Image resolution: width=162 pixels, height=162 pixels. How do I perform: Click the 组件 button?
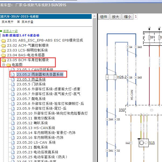[x=104, y=17]
